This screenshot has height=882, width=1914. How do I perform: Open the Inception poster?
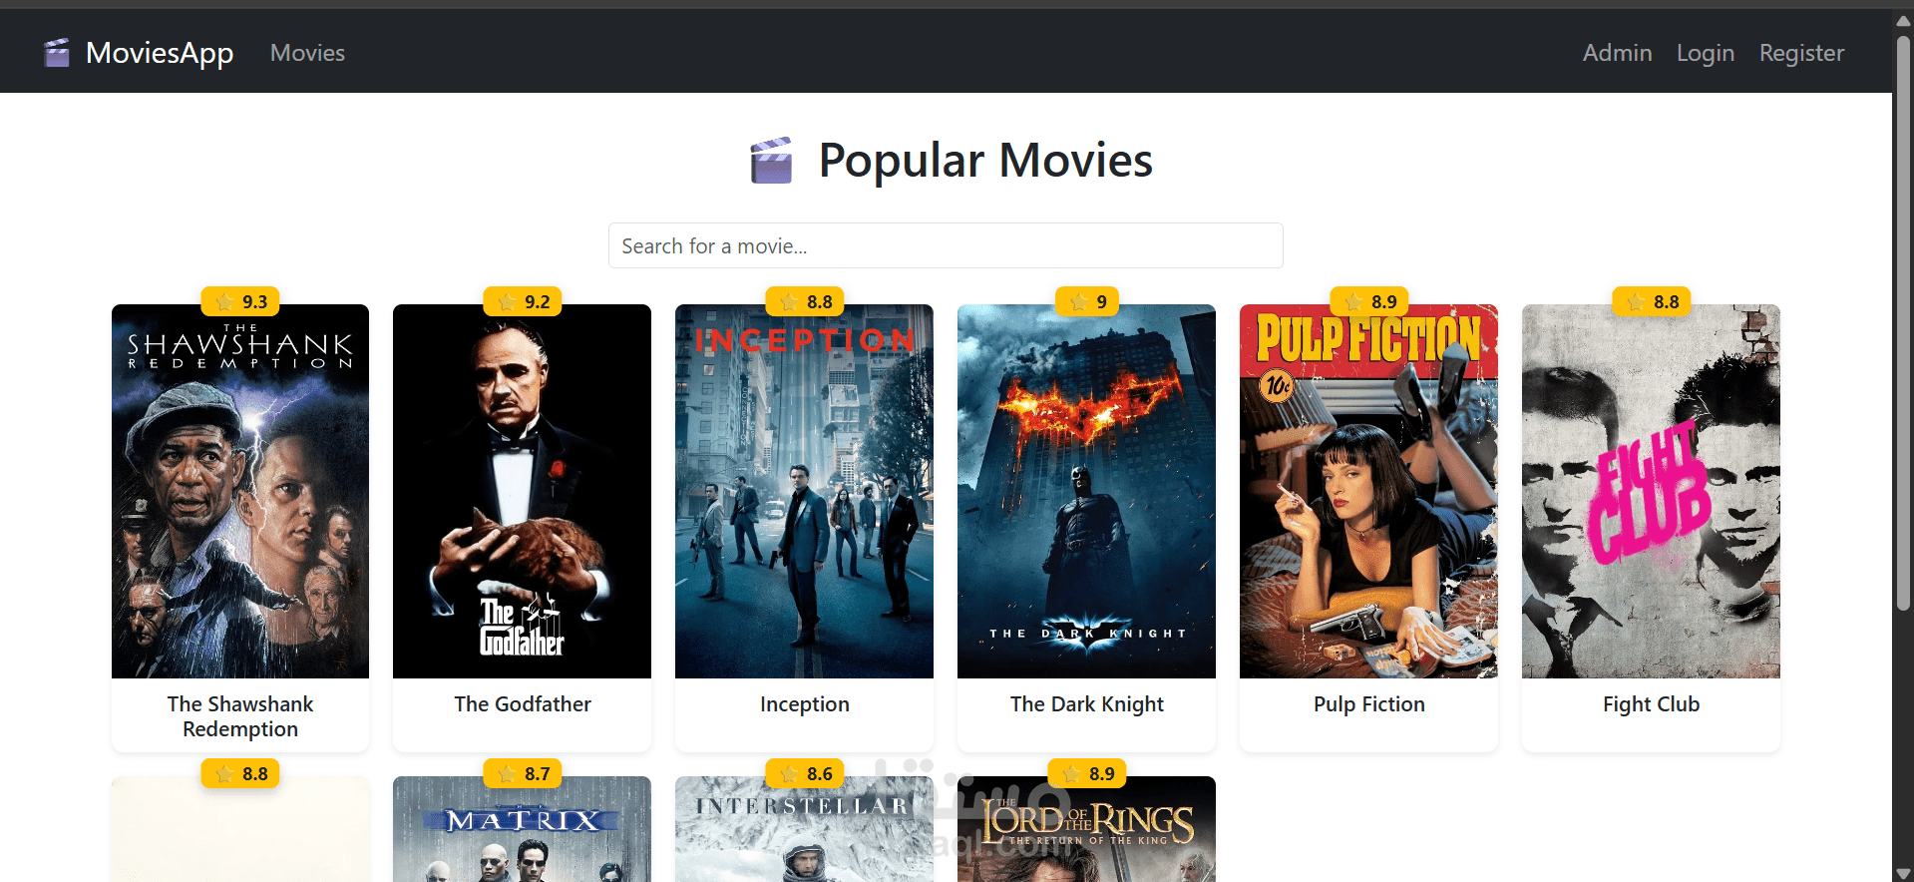804,491
